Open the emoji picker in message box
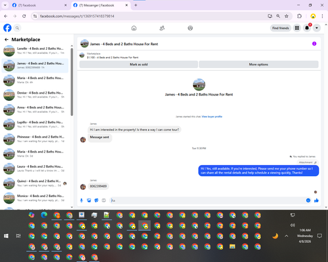Image resolution: width=328 pixels, height=262 pixels. (x=308, y=200)
